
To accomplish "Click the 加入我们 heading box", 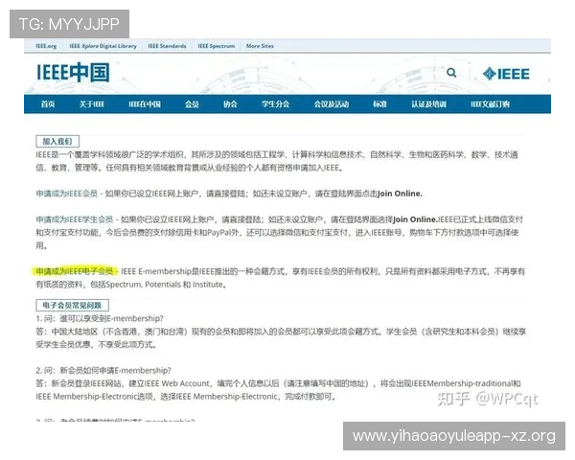I will click(x=57, y=141).
